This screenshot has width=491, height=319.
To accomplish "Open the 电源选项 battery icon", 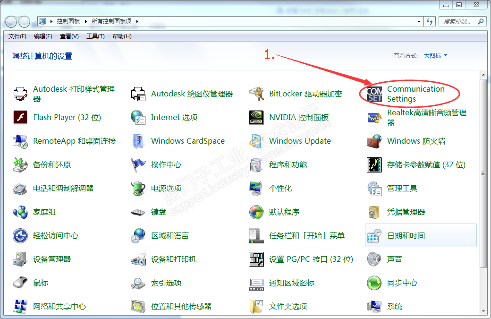I will click(x=138, y=189).
